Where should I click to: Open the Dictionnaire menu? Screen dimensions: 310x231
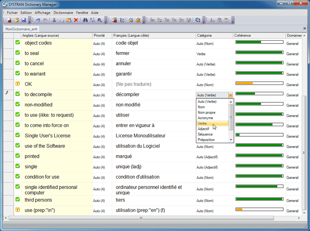pyautogui.click(x=63, y=13)
